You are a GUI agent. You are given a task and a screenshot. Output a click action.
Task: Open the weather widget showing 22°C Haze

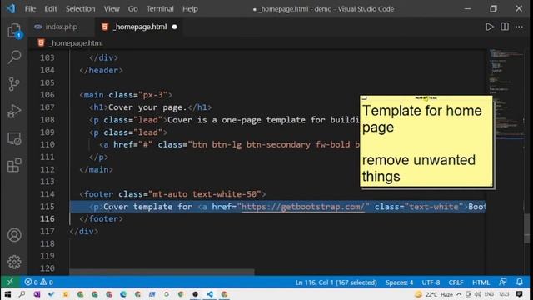point(434,294)
